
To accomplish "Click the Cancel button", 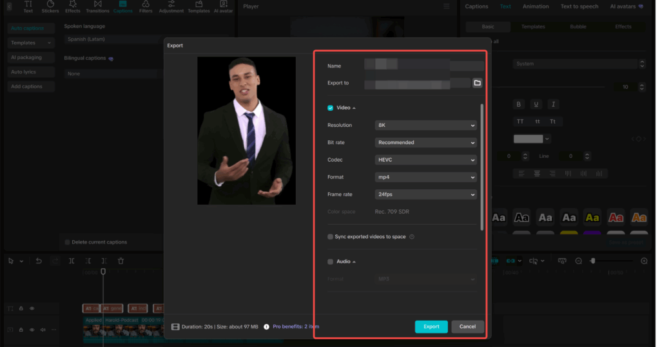I will tap(467, 327).
